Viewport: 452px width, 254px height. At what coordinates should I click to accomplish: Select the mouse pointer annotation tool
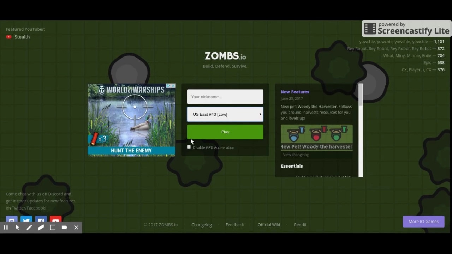[x=17, y=228]
